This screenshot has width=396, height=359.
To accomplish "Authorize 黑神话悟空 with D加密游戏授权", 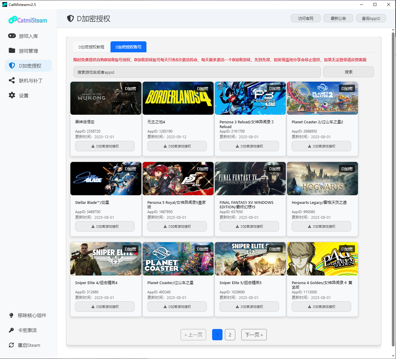I will [105, 146].
